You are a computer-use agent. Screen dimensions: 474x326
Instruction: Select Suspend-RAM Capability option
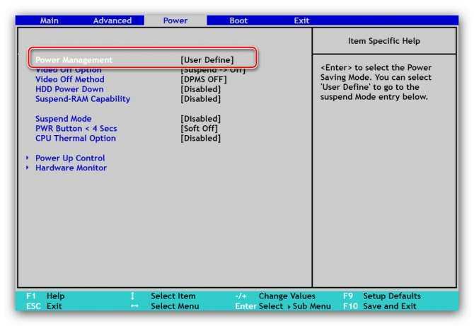(x=83, y=99)
